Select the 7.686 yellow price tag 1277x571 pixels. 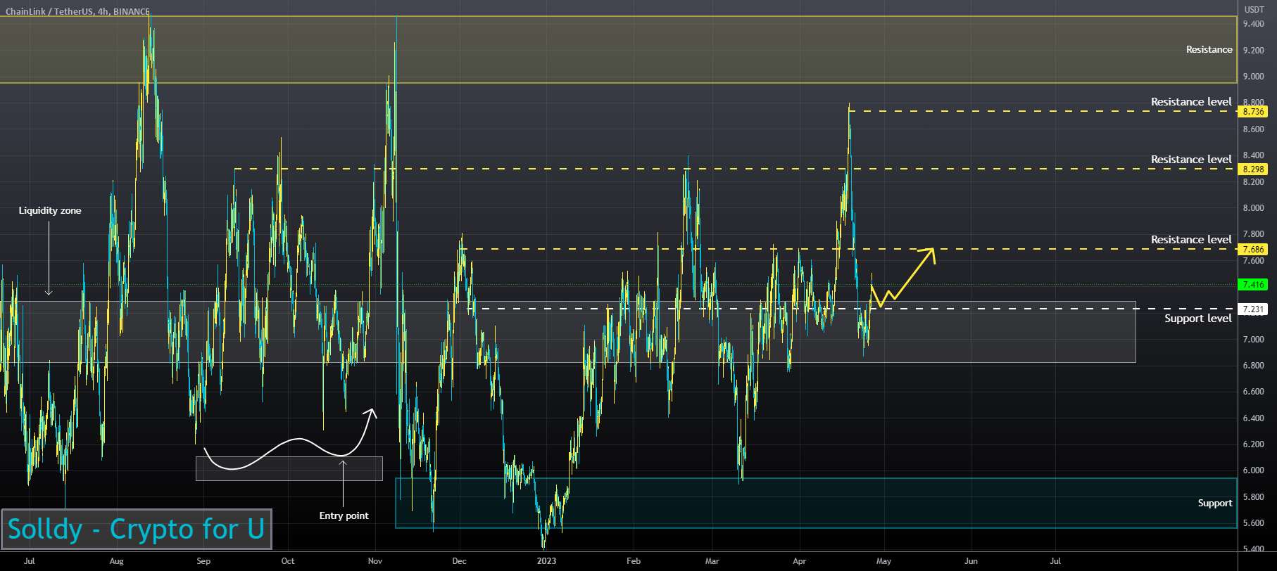[x=1253, y=250]
